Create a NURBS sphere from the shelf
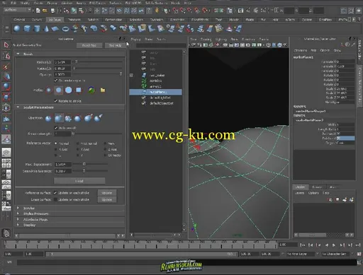 pyautogui.click(x=17, y=29)
